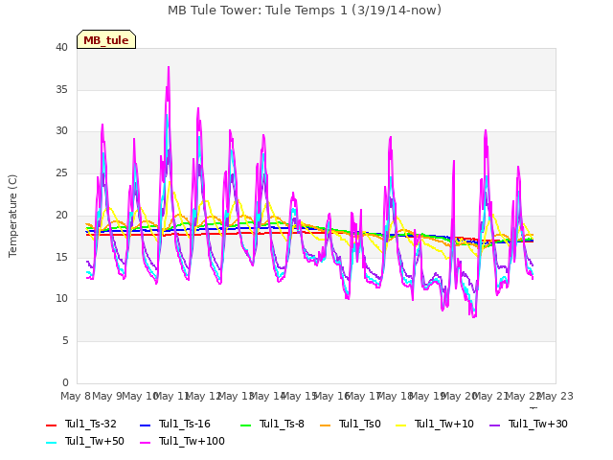Click the 20 y-axis tick label
The width and height of the screenshot is (613, 460).
61,215
